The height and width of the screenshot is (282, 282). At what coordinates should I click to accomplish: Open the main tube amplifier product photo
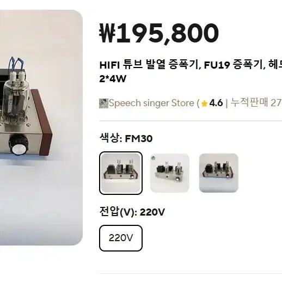point(41,127)
